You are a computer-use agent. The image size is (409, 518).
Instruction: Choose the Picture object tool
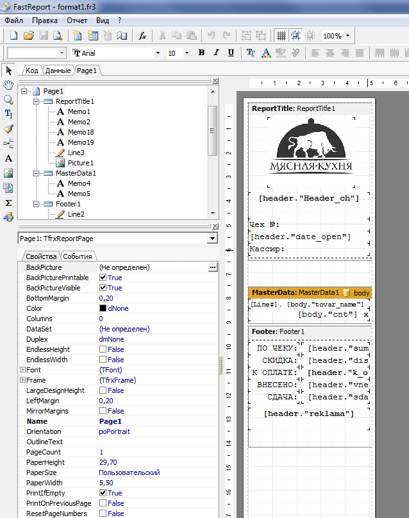coord(8,173)
